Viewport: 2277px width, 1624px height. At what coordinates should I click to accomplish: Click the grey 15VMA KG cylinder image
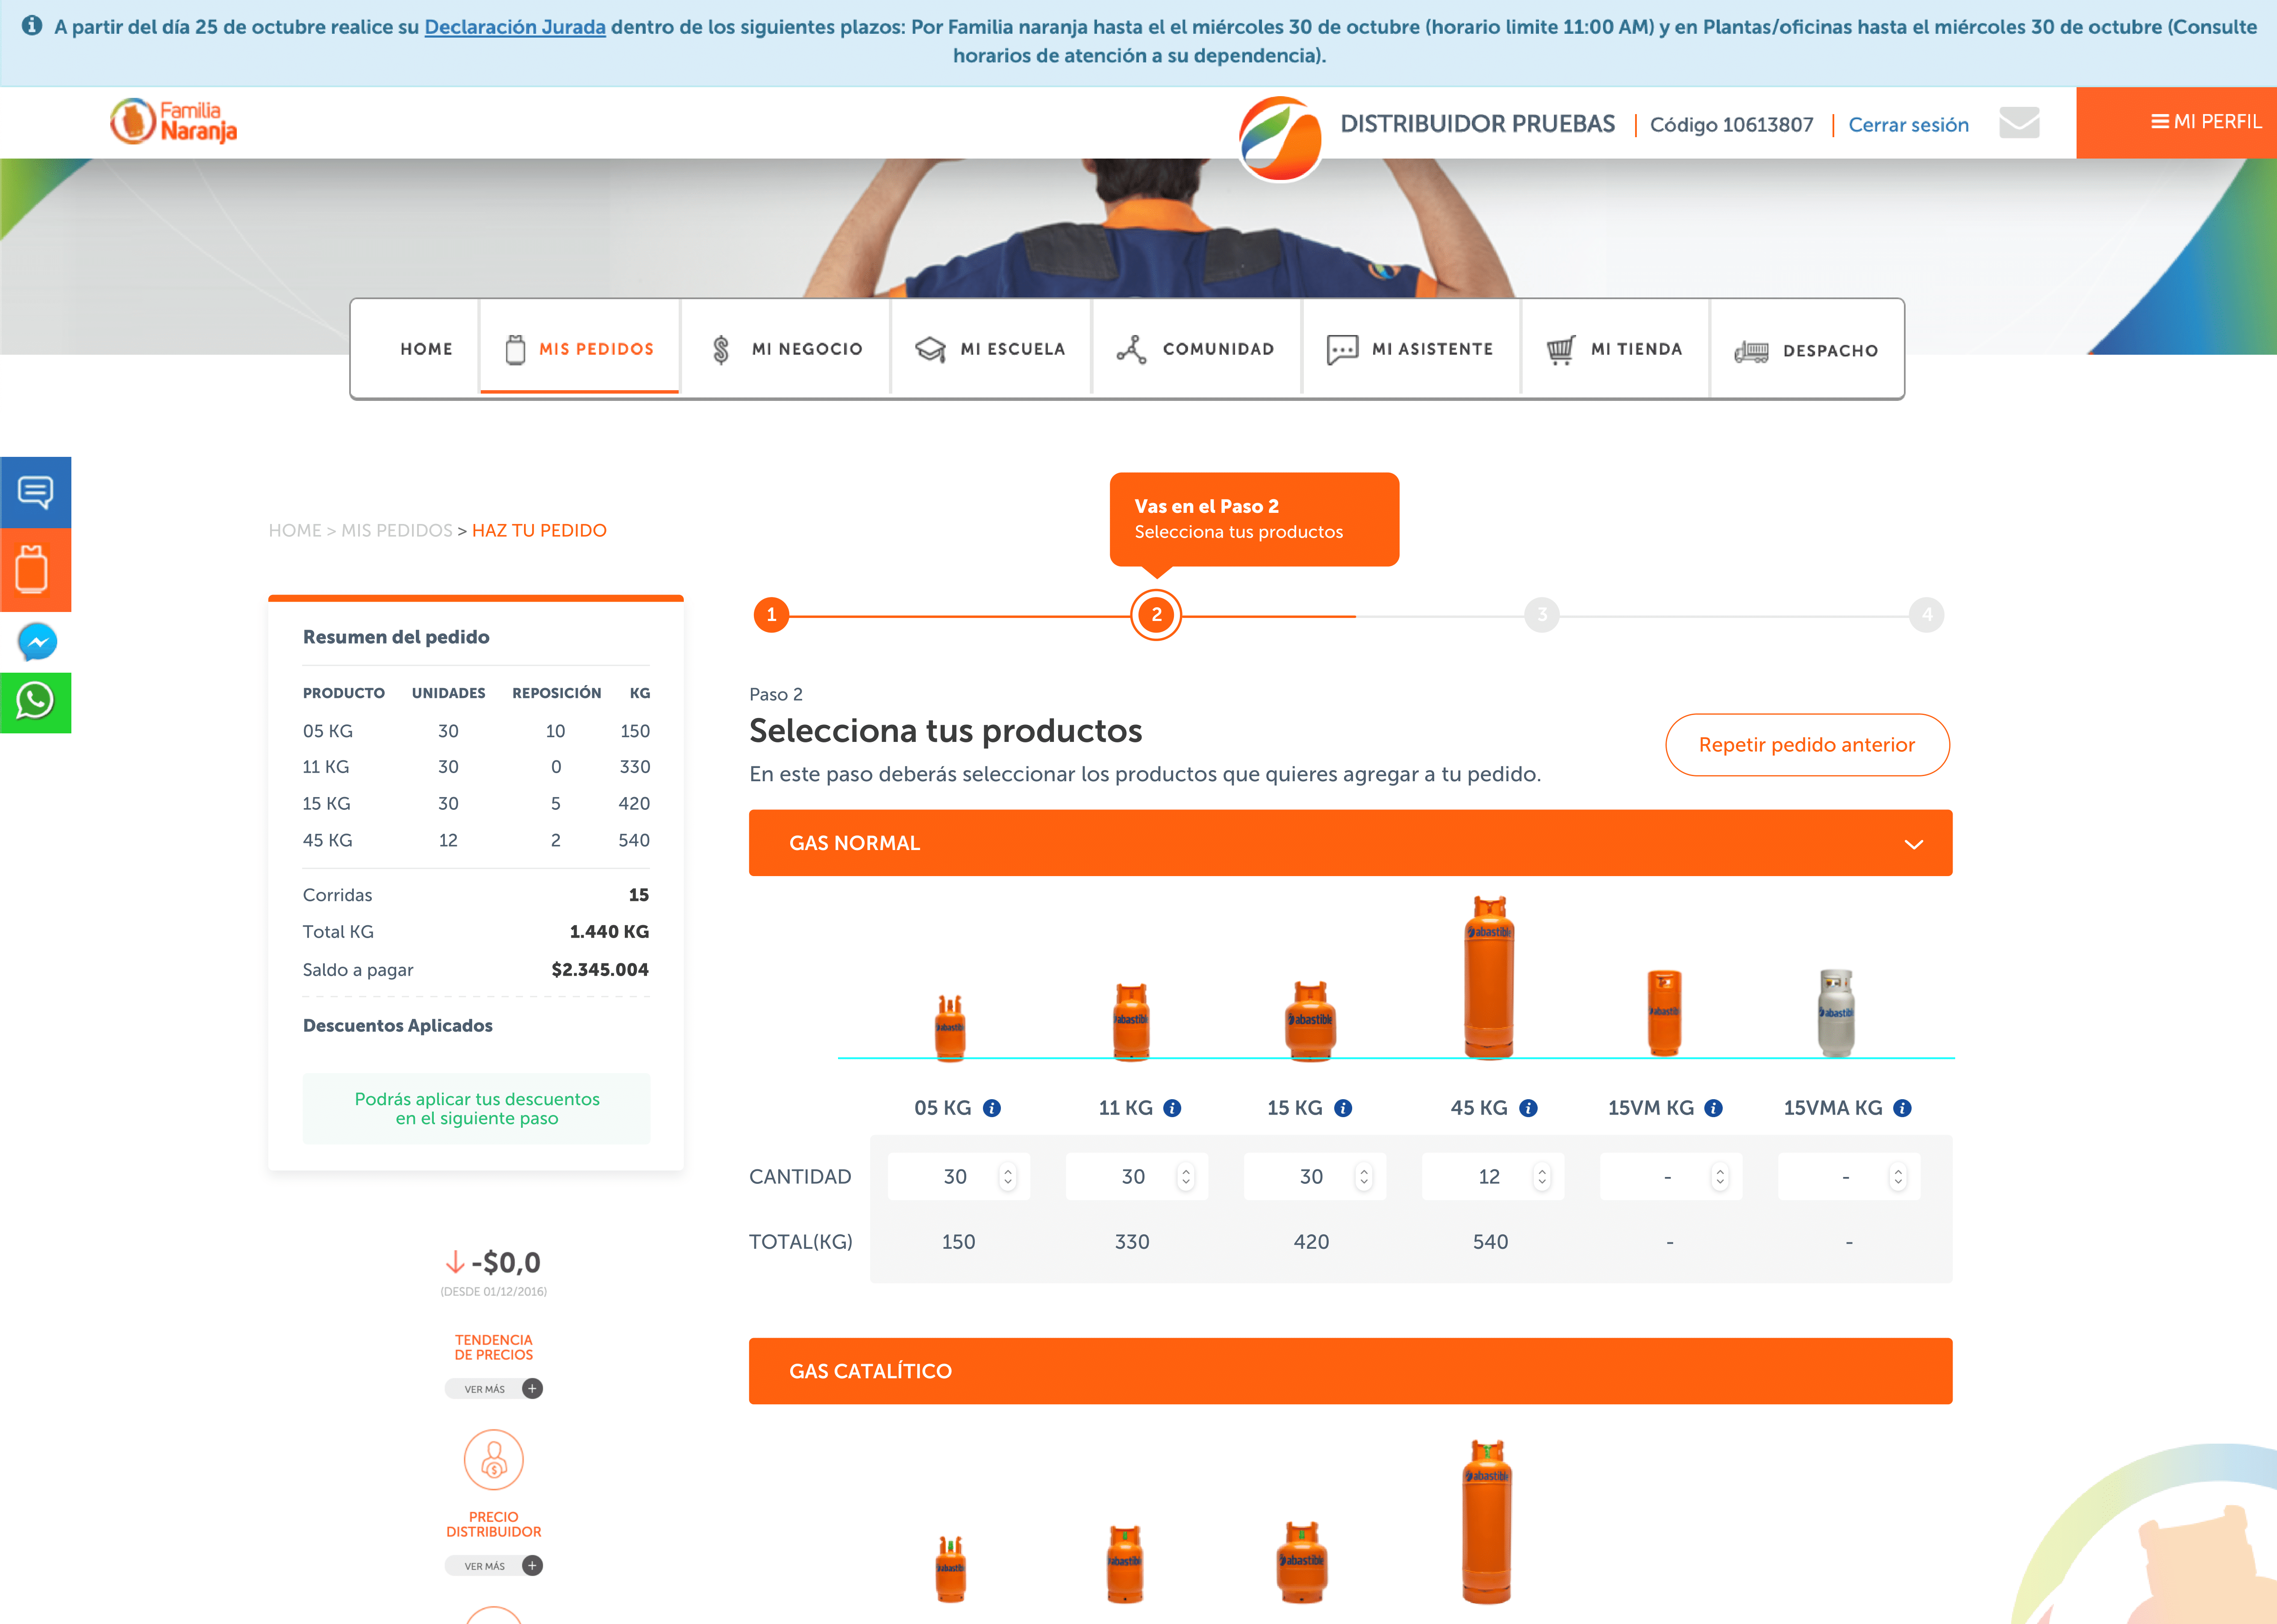(1836, 1013)
